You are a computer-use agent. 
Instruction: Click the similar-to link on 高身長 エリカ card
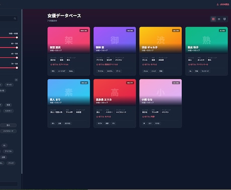pos(103,116)
